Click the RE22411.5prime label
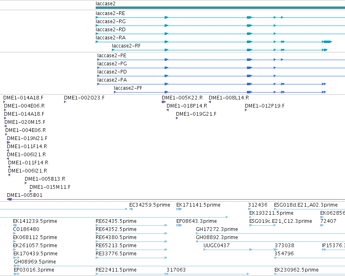The height and width of the screenshot is (276, 345). point(116,270)
